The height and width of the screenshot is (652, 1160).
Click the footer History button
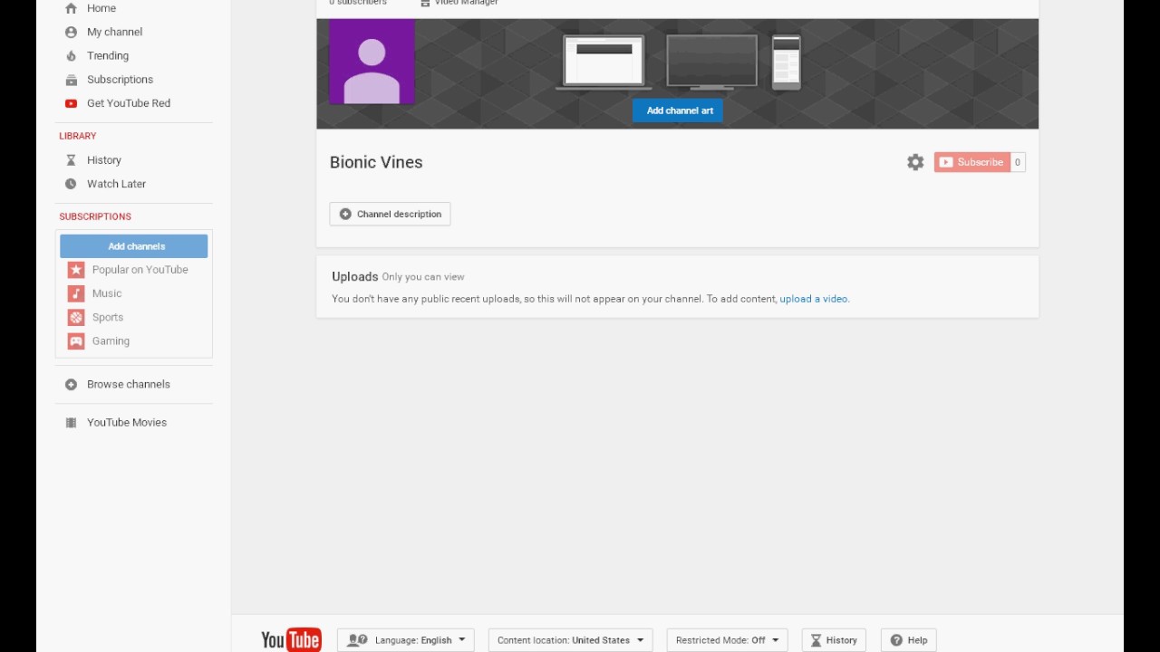(834, 640)
